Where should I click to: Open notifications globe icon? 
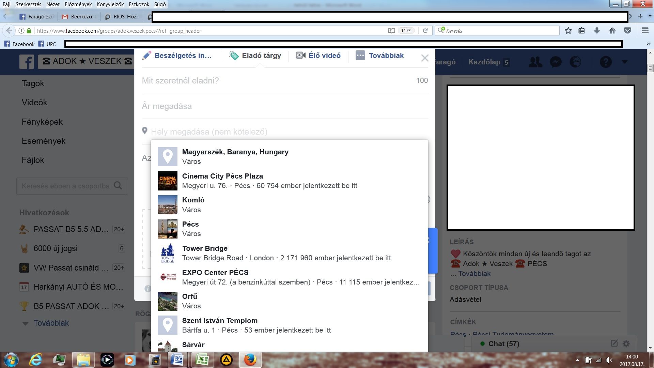[x=575, y=62]
